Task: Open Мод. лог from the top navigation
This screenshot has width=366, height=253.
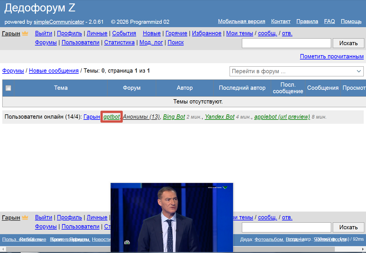Action: pyautogui.click(x=151, y=42)
